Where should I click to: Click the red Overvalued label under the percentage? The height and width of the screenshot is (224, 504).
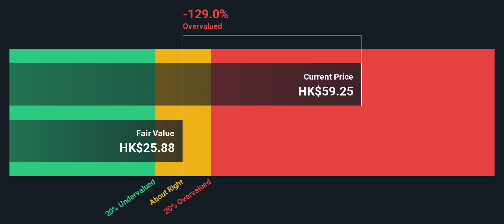202,26
